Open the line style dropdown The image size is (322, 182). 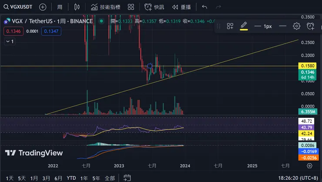(x=283, y=26)
